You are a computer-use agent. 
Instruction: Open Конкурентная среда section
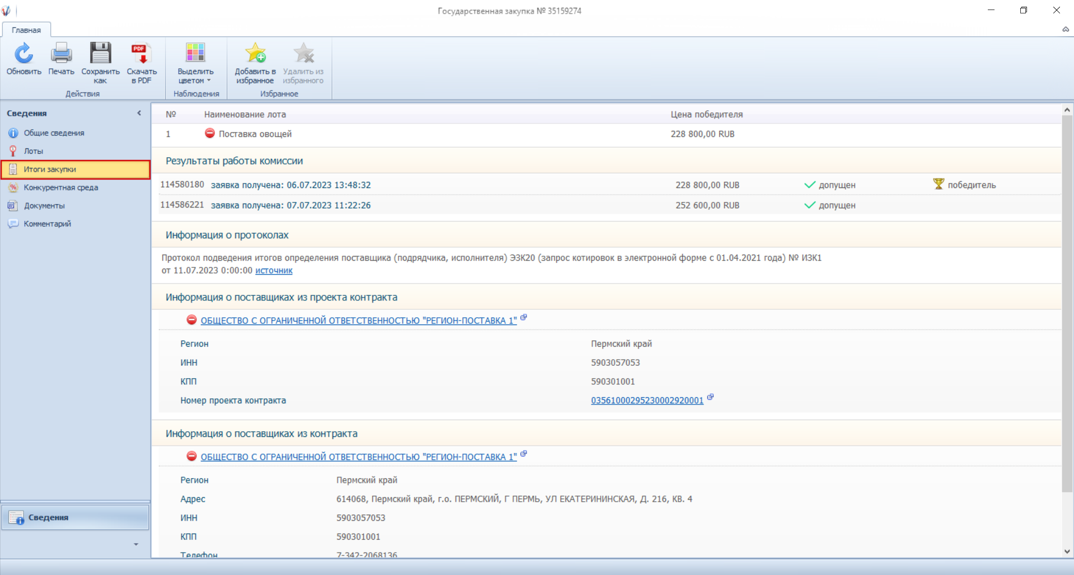[60, 187]
